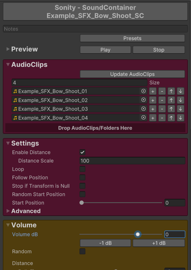Click the Volume dB slider handle
This screenshot has height=270, width=191.
pyautogui.click(x=138, y=234)
